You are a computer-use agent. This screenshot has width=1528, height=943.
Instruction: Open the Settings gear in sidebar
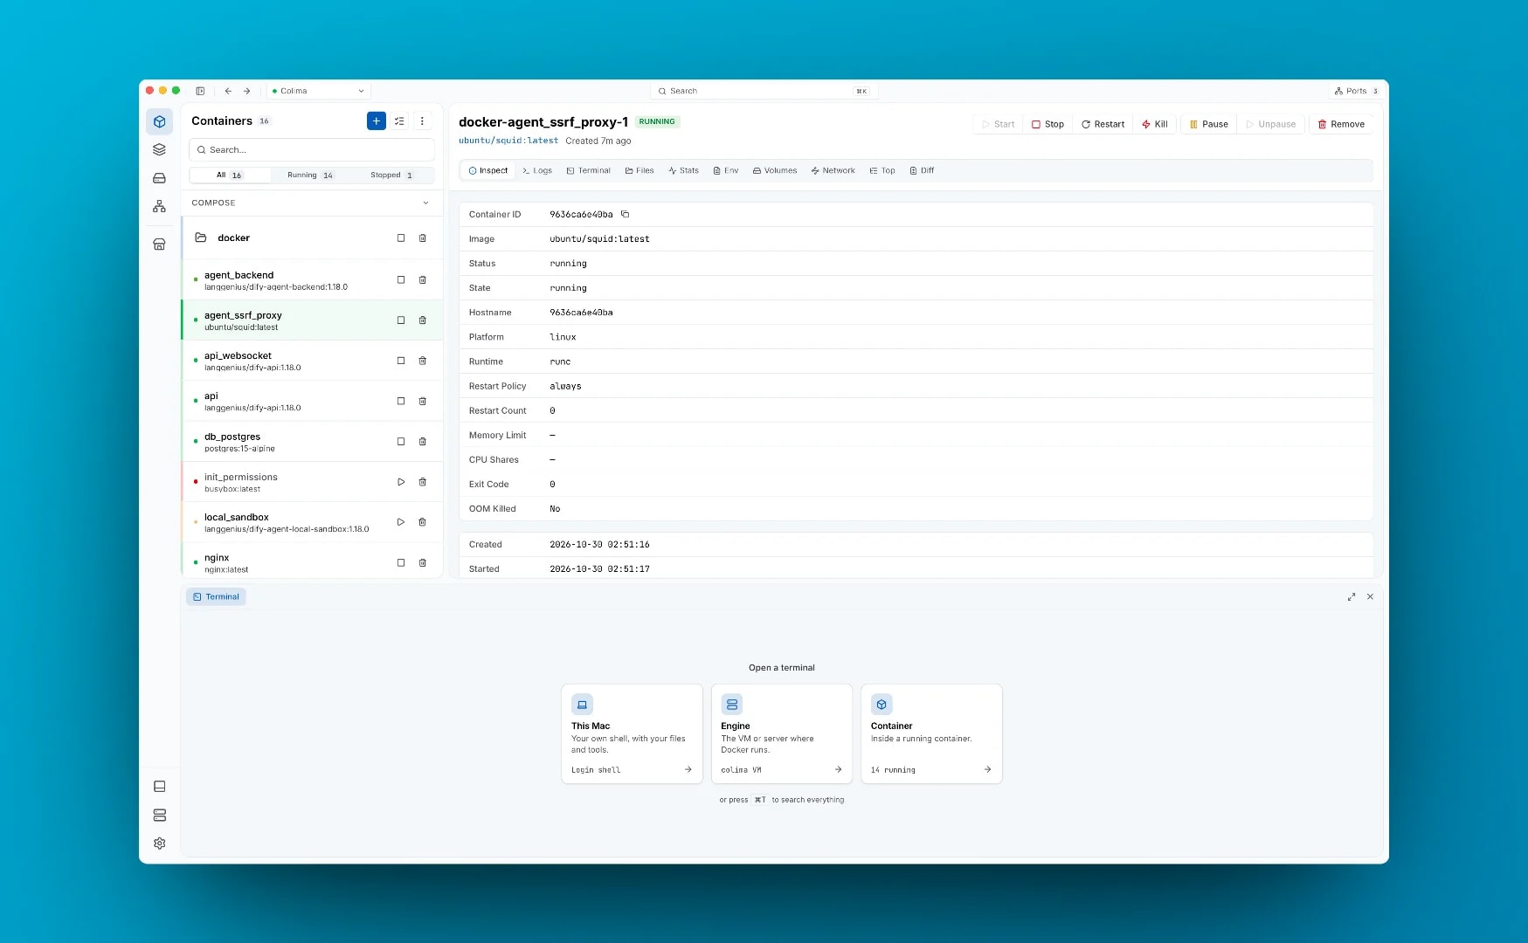pyautogui.click(x=159, y=843)
